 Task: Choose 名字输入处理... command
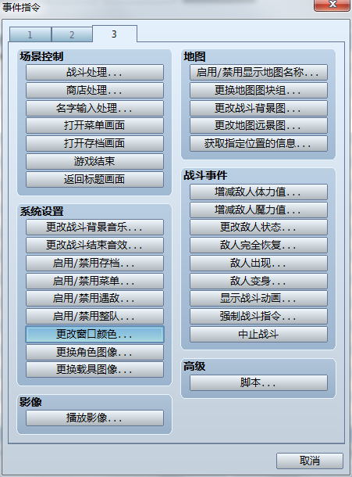point(94,108)
